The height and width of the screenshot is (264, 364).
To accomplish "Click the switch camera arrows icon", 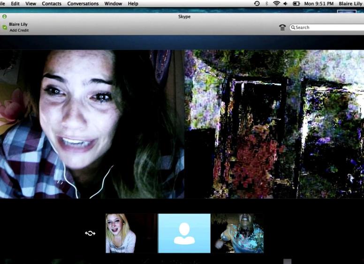I will tap(90, 233).
